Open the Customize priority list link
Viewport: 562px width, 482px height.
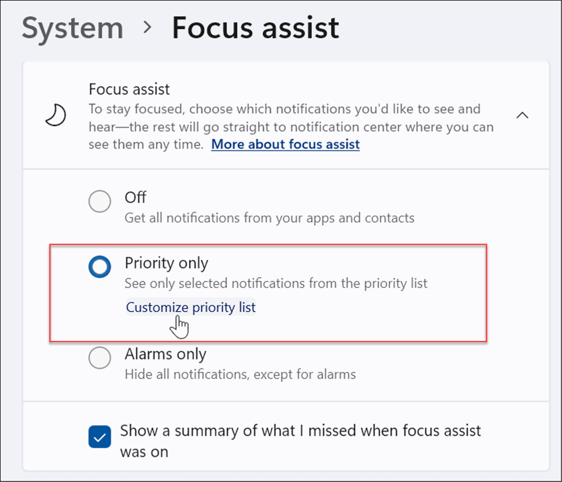coord(190,307)
